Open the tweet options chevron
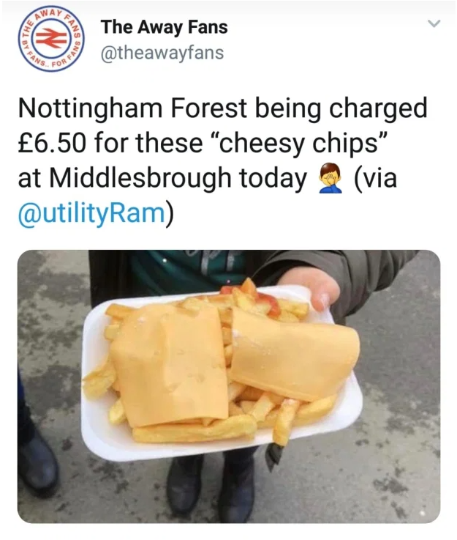457x540 pixels. pyautogui.click(x=434, y=23)
